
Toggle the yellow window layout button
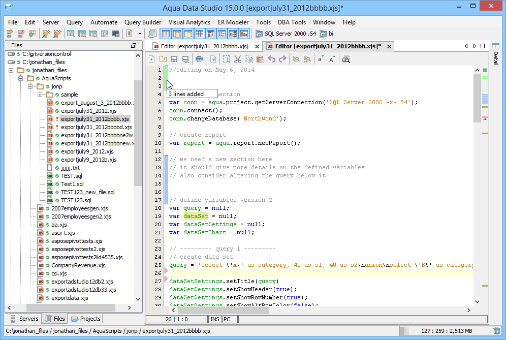(x=188, y=33)
